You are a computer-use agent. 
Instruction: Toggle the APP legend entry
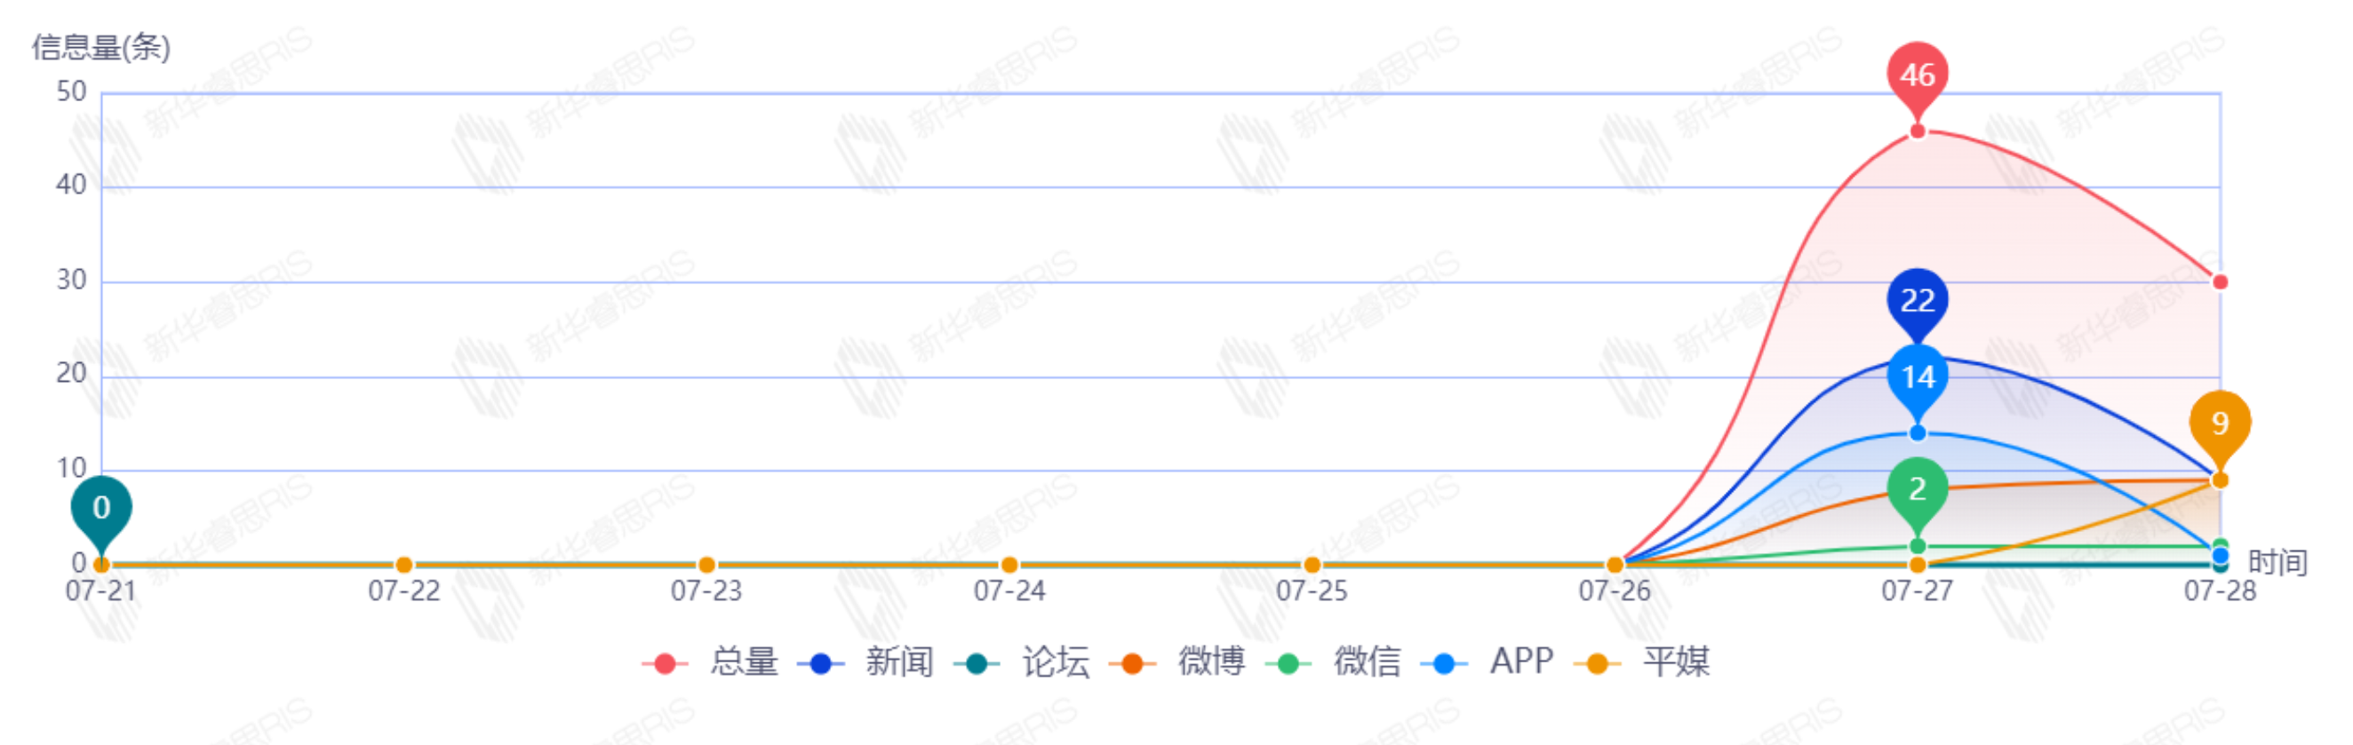coord(1490,662)
